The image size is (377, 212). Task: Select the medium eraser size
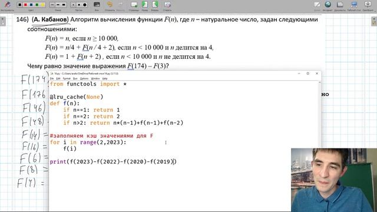79,5
